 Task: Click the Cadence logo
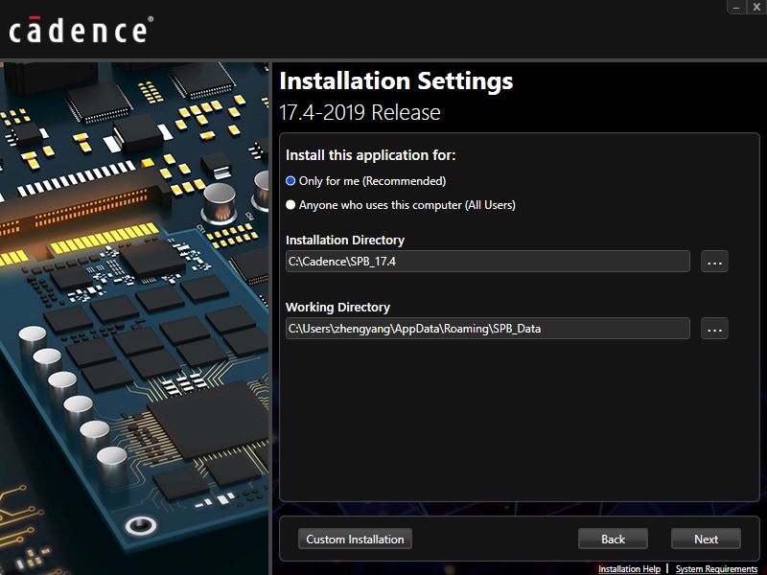tap(81, 30)
